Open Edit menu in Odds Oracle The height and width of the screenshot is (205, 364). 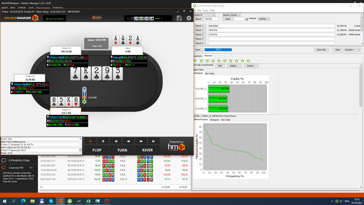199,11
